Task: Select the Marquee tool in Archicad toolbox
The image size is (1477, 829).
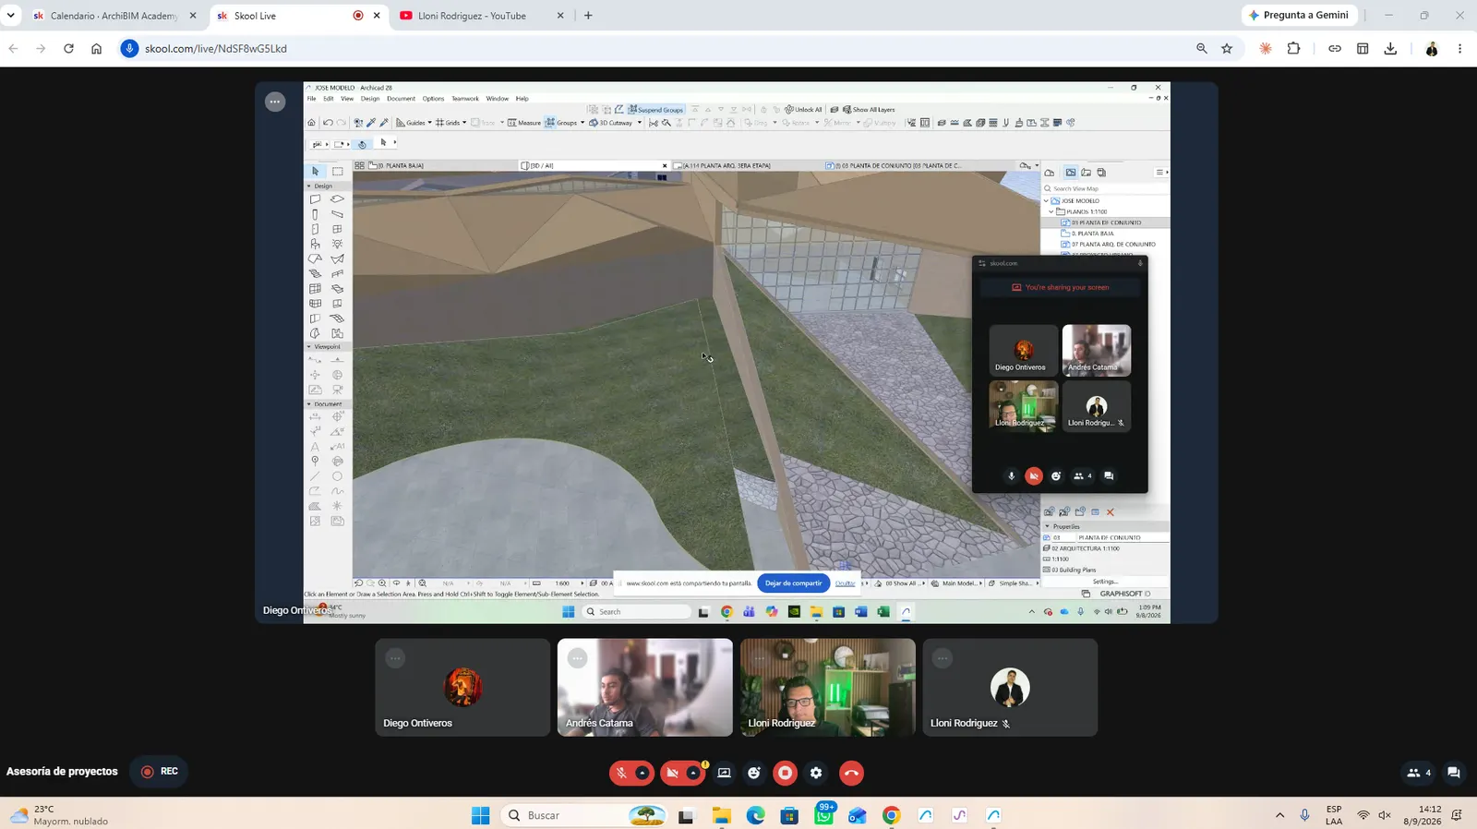Action: tap(338, 171)
